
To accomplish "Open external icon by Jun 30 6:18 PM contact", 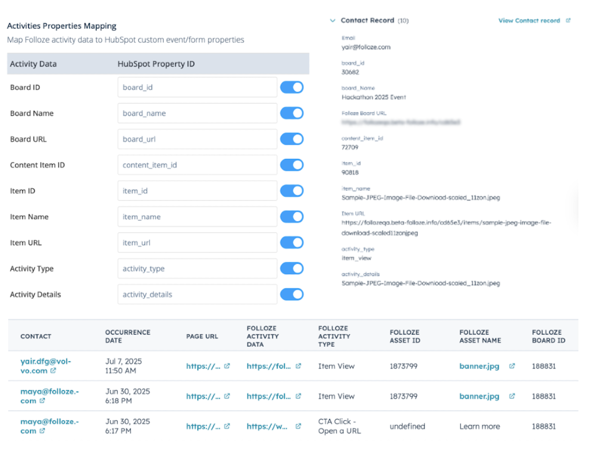I will [x=42, y=401].
